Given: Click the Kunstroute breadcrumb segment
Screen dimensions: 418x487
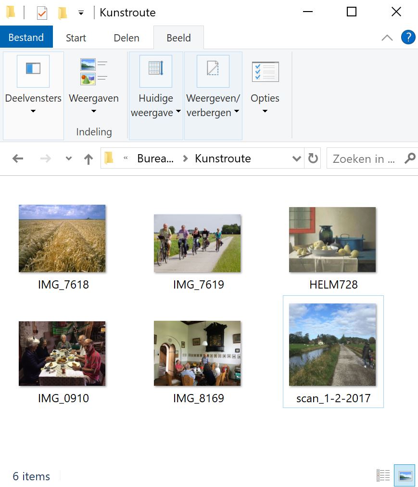Looking at the screenshot, I should (x=223, y=158).
